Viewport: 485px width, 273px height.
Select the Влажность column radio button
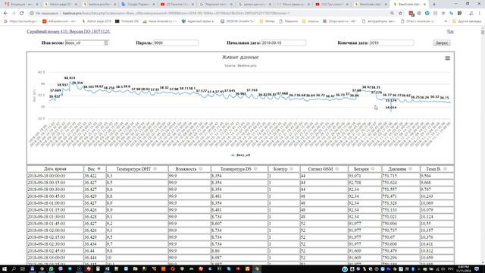pyautogui.click(x=200, y=168)
